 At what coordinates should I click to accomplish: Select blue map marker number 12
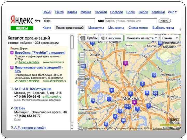[x=126, y=106]
